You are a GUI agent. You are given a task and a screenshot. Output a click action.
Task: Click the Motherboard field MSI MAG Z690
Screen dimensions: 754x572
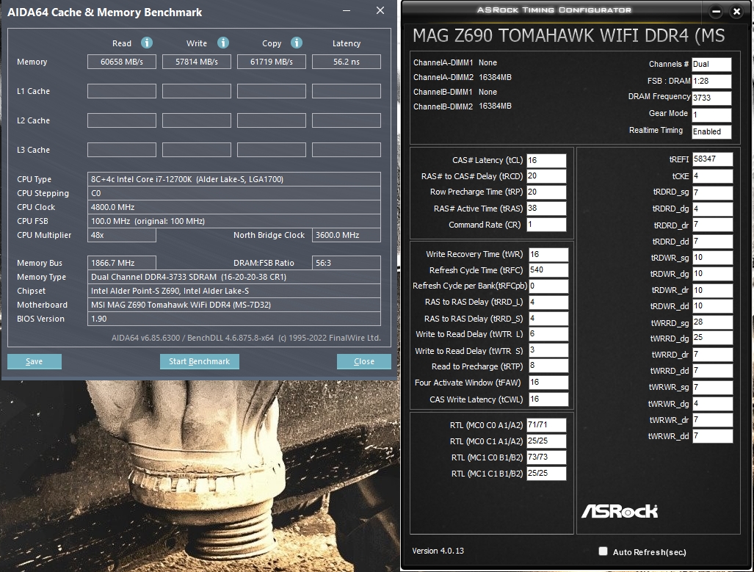click(234, 305)
